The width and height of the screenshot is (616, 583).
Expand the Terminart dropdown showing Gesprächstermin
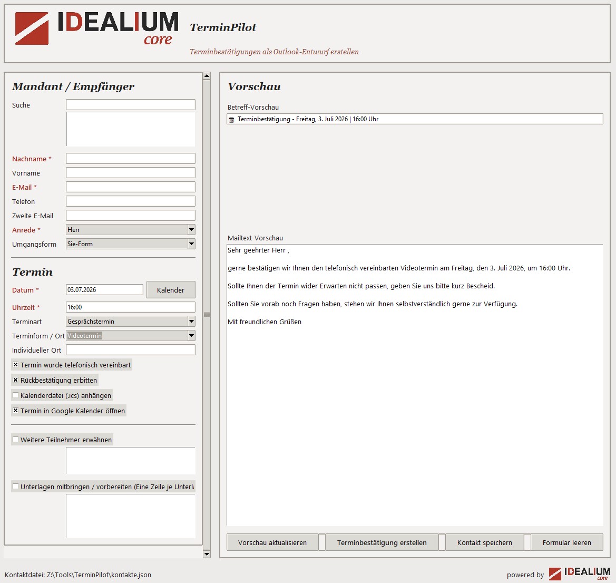[x=131, y=321]
